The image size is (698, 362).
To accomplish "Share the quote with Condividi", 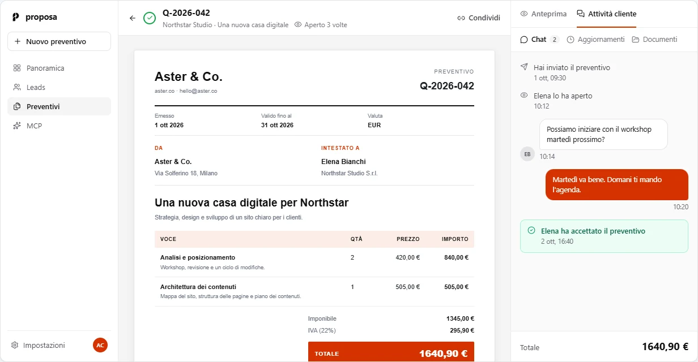I will (479, 18).
